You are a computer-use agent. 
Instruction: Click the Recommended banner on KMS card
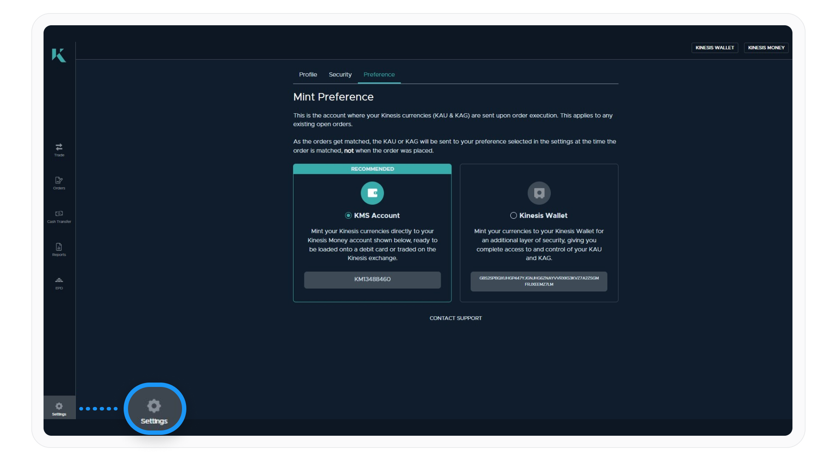click(x=372, y=169)
